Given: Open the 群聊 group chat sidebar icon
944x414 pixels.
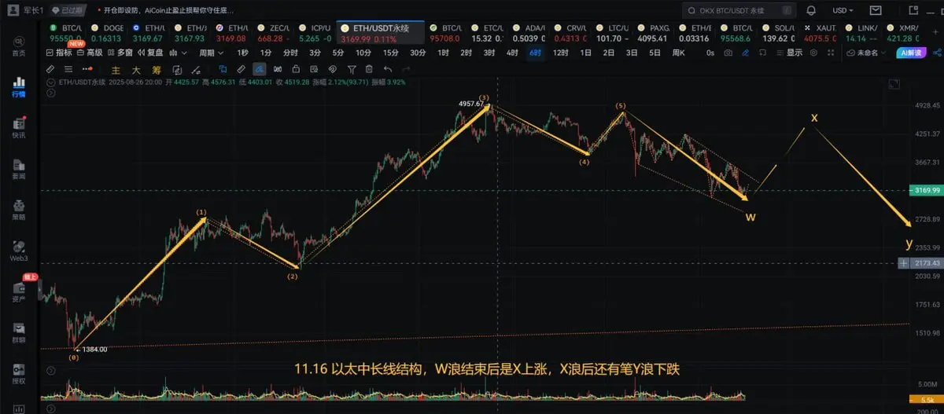Looking at the screenshot, I should pos(18,333).
